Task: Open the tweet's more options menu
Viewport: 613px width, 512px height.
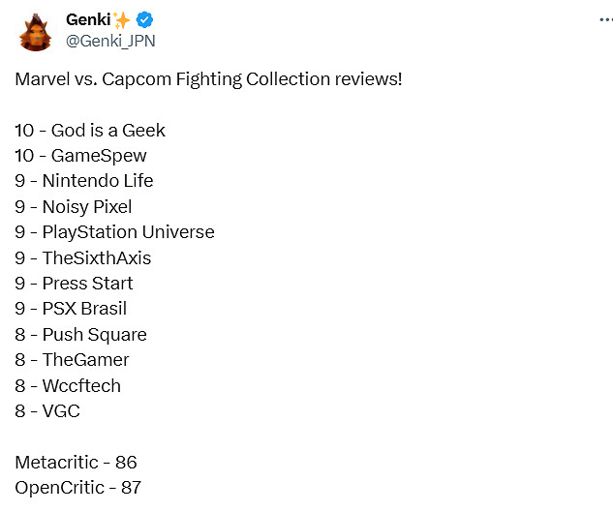Action: coord(591,19)
